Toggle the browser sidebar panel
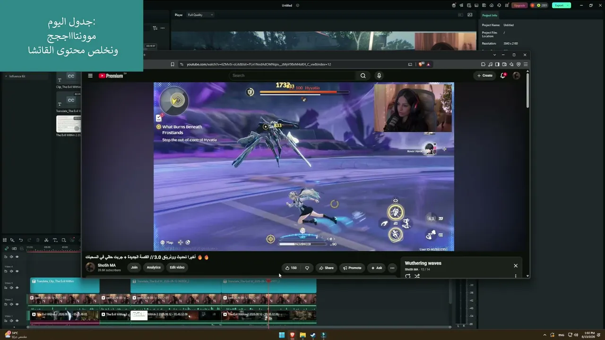 tap(497, 64)
